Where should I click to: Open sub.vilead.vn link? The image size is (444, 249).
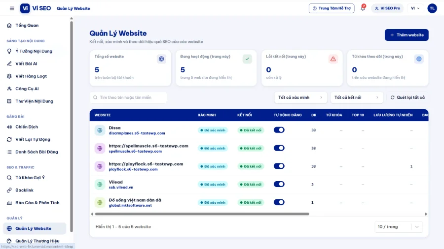(121, 187)
